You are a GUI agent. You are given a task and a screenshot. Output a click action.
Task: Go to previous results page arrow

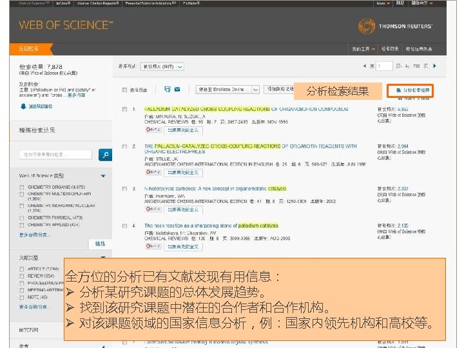(365, 66)
